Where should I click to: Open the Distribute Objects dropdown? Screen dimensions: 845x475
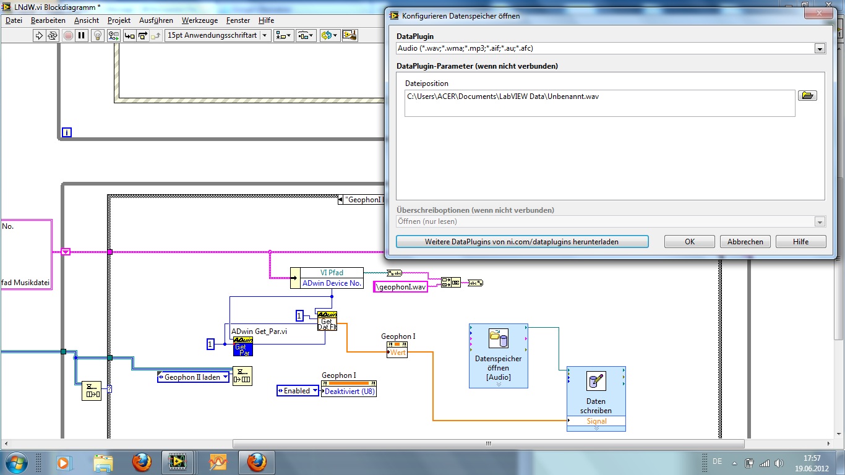pyautogui.click(x=306, y=36)
